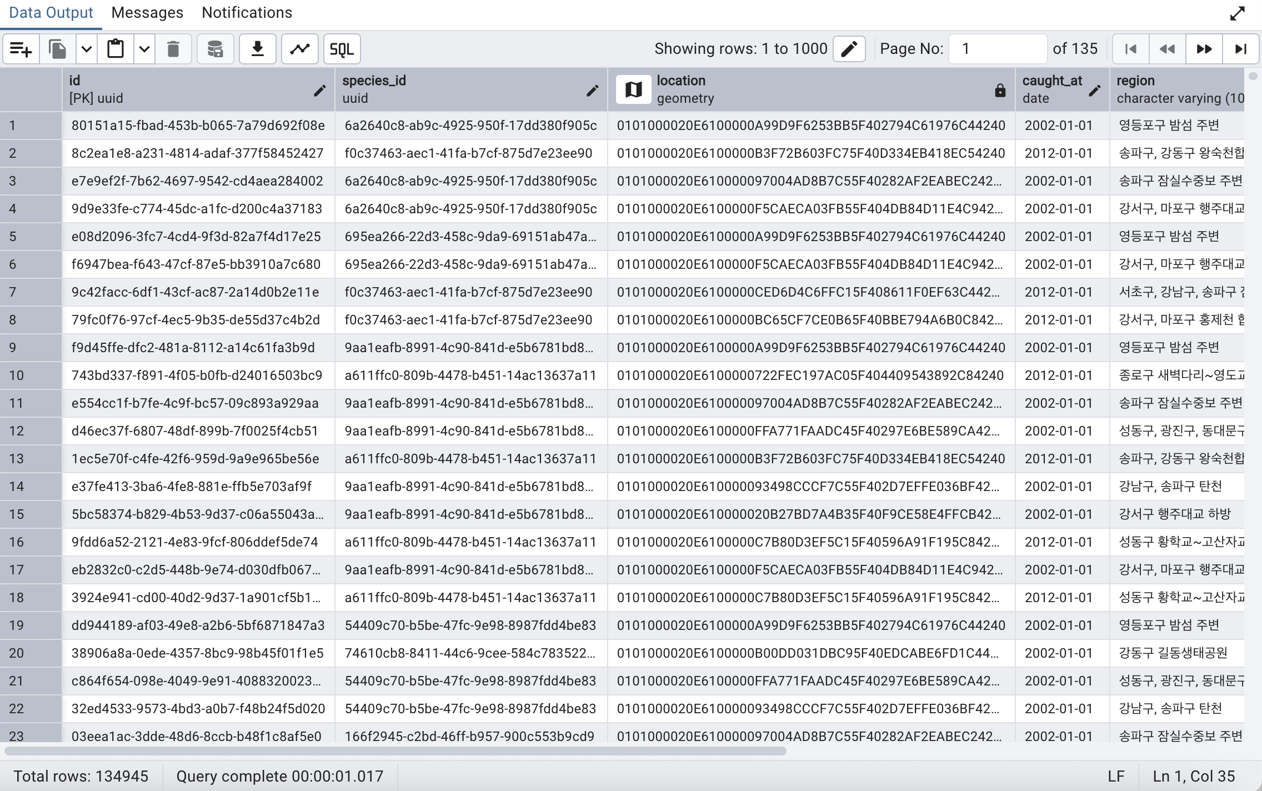This screenshot has width=1262, height=791.
Task: Click the edit pencil on the id column
Action: point(320,91)
